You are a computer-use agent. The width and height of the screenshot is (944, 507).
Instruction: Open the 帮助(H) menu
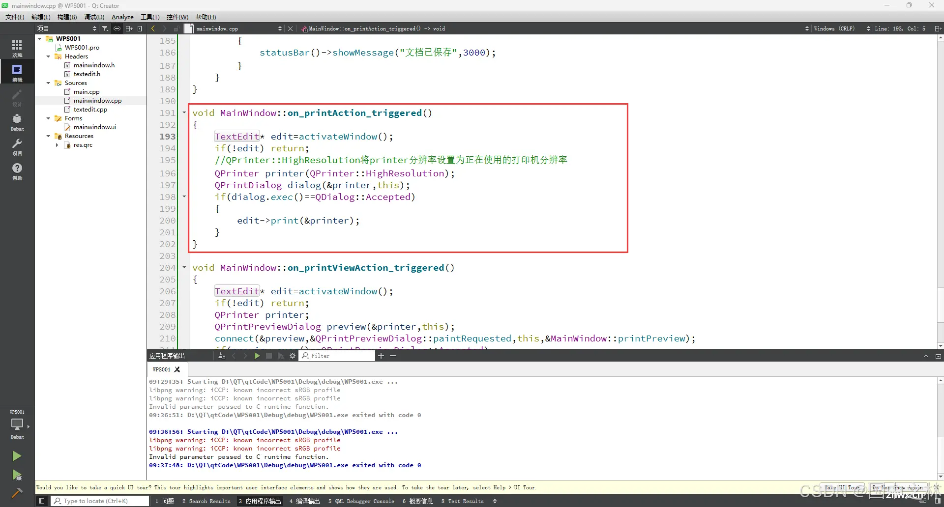(206, 17)
